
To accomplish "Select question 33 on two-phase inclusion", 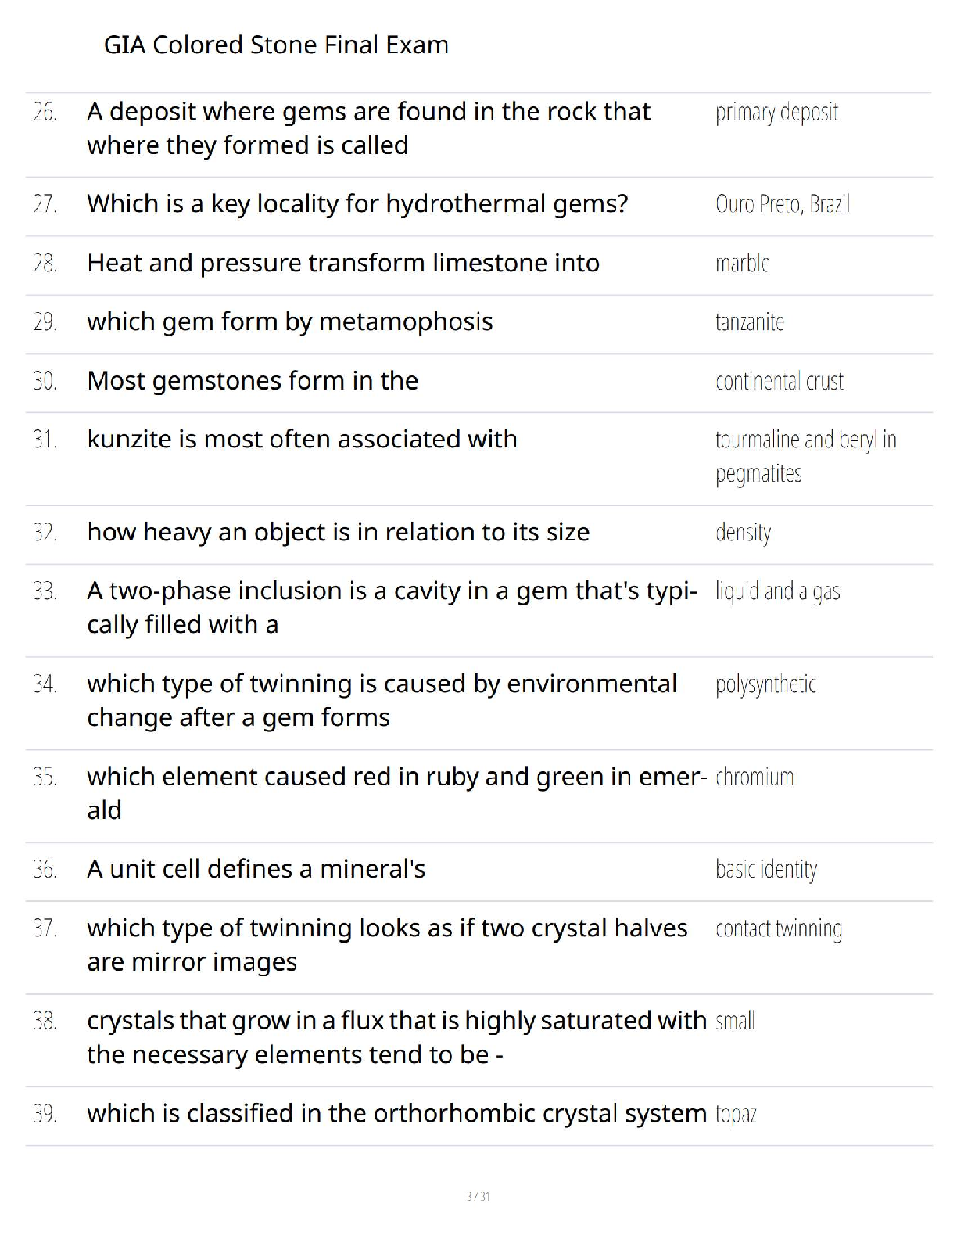I will (x=391, y=607).
